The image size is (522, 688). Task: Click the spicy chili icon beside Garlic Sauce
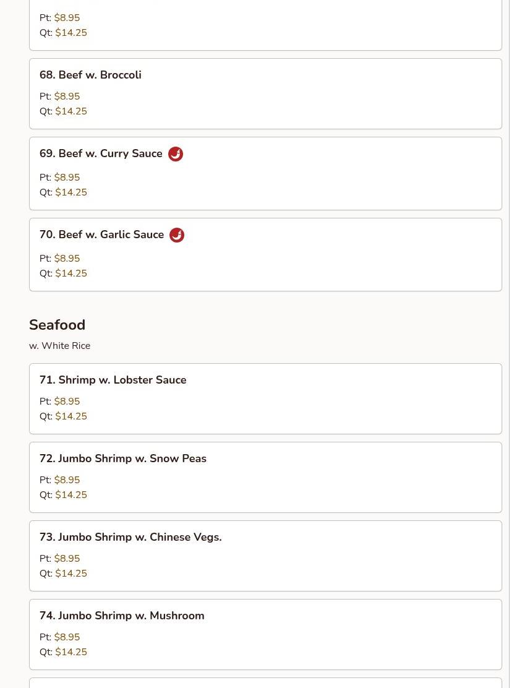[177, 235]
